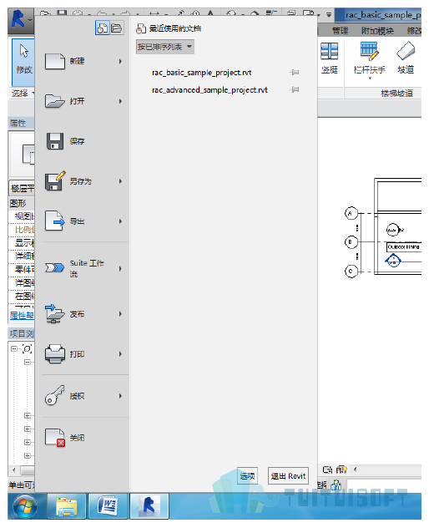This screenshot has height=528, width=429.
Task: Click the 退出 Revit button
Action: tap(288, 476)
